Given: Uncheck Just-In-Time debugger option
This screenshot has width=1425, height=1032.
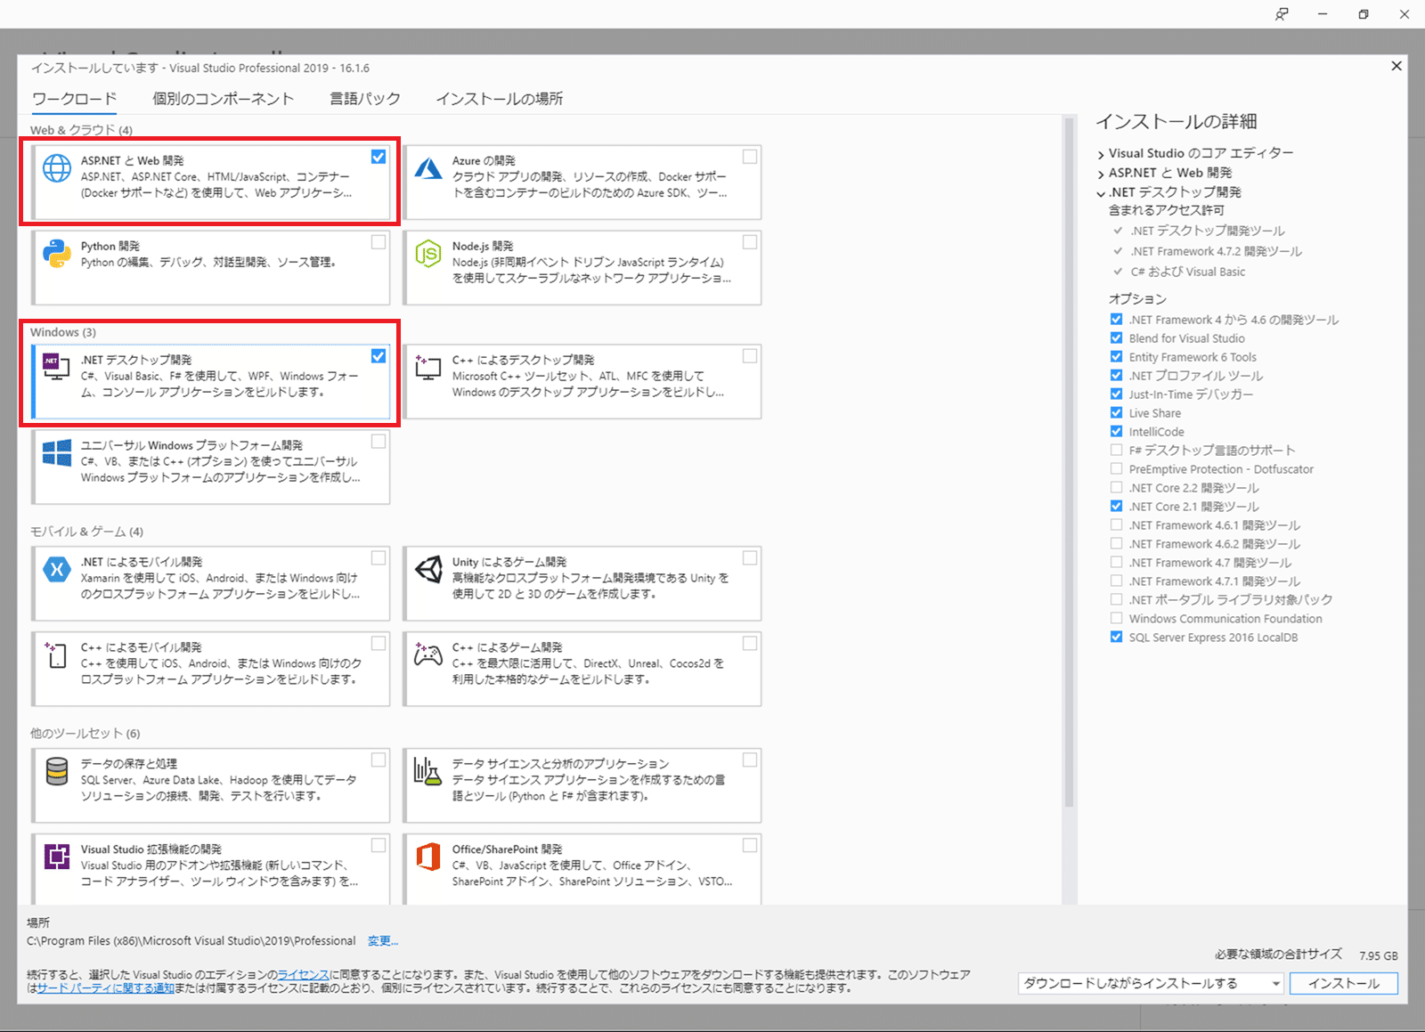Looking at the screenshot, I should (1116, 394).
